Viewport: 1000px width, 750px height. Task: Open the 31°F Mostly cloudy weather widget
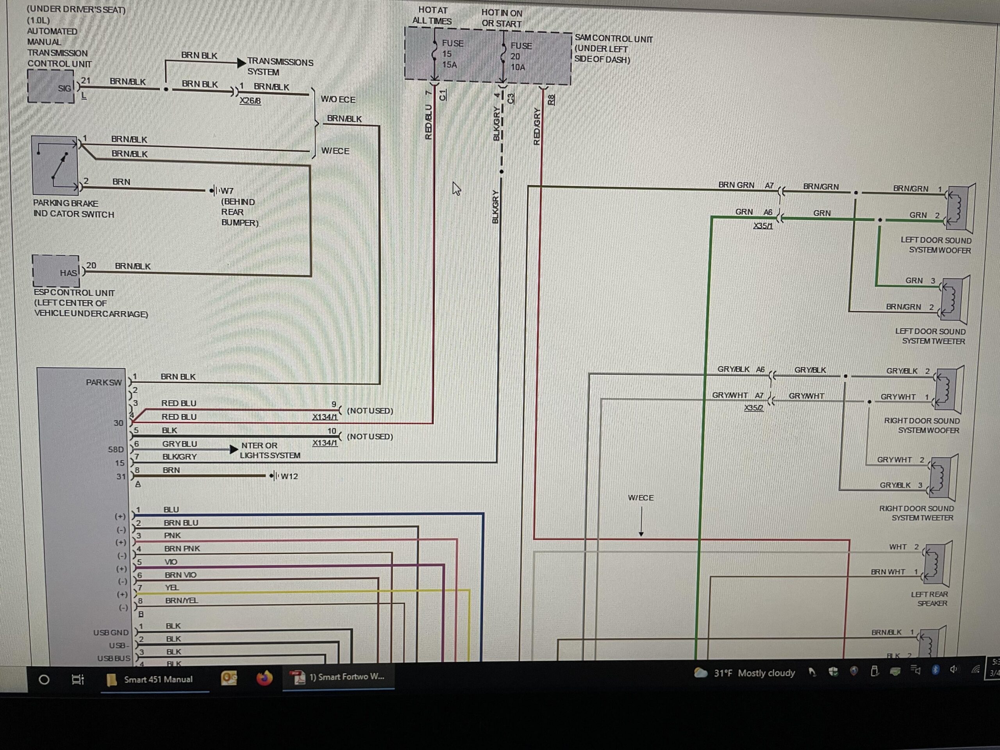[x=745, y=673]
